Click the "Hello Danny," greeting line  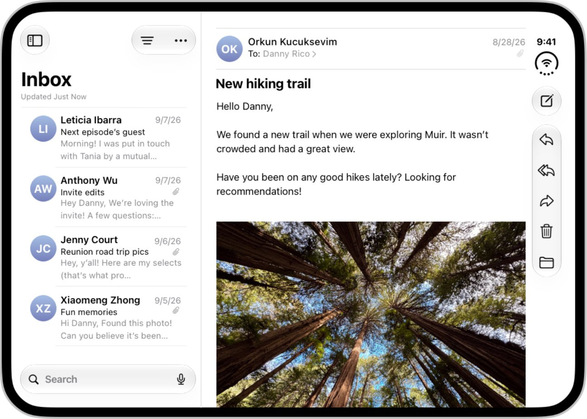[245, 107]
